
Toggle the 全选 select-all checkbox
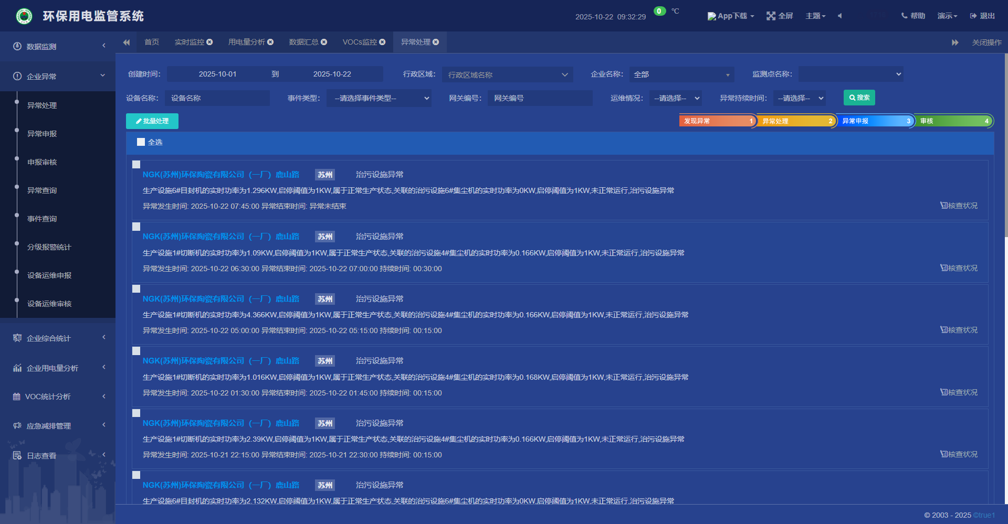point(141,142)
